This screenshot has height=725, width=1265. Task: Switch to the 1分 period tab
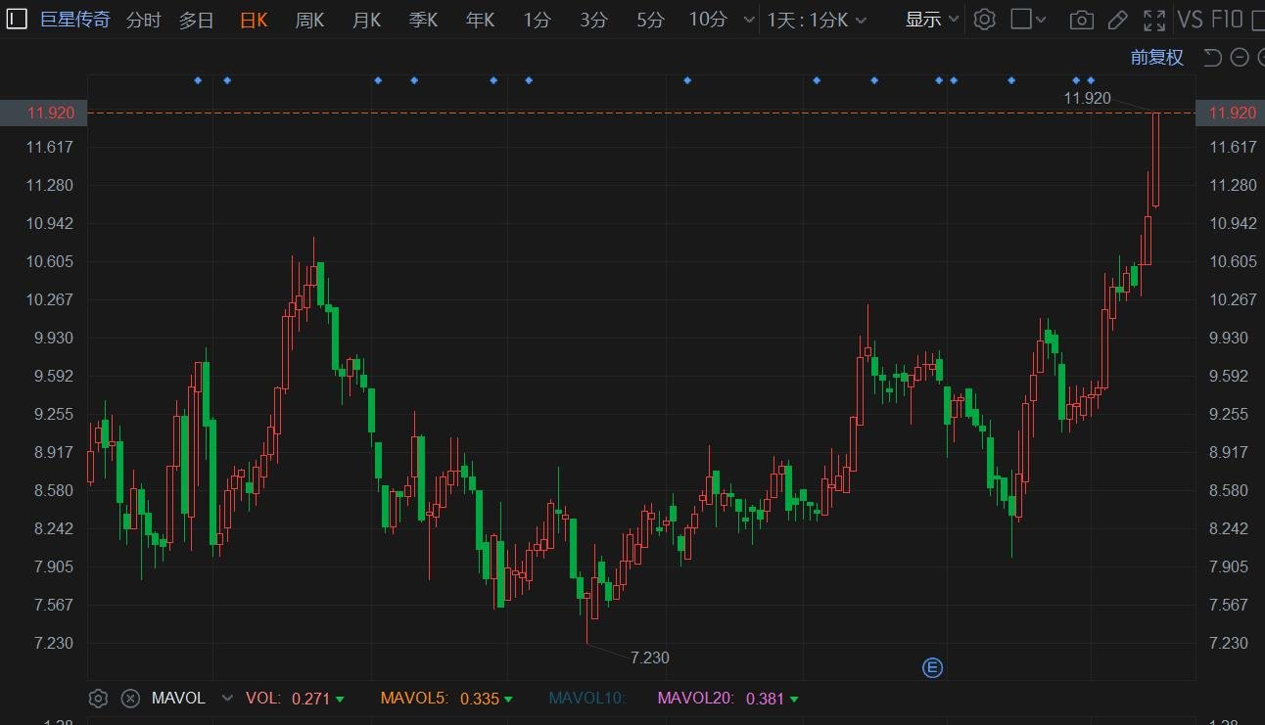537,20
